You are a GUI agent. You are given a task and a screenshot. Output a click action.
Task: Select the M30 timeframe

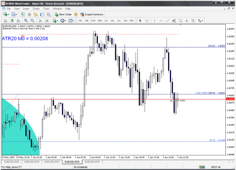pyautogui.click(x=100, y=21)
